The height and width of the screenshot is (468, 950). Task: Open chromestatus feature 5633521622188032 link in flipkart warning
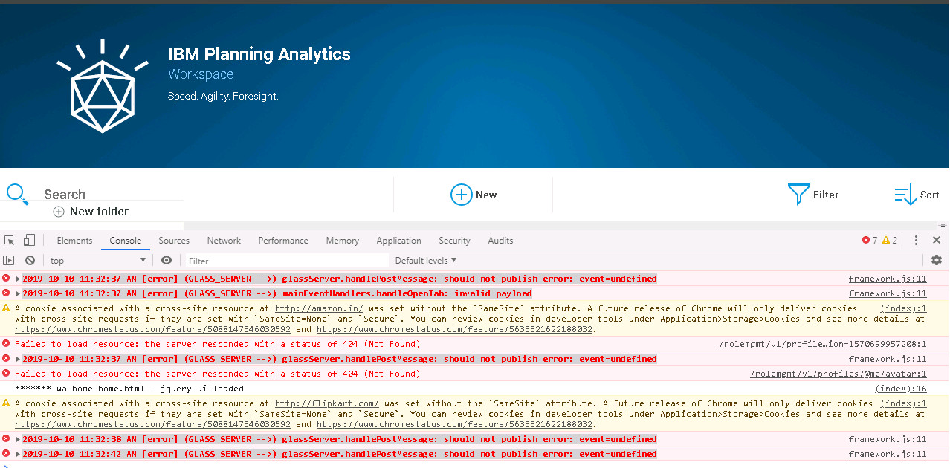click(x=454, y=424)
